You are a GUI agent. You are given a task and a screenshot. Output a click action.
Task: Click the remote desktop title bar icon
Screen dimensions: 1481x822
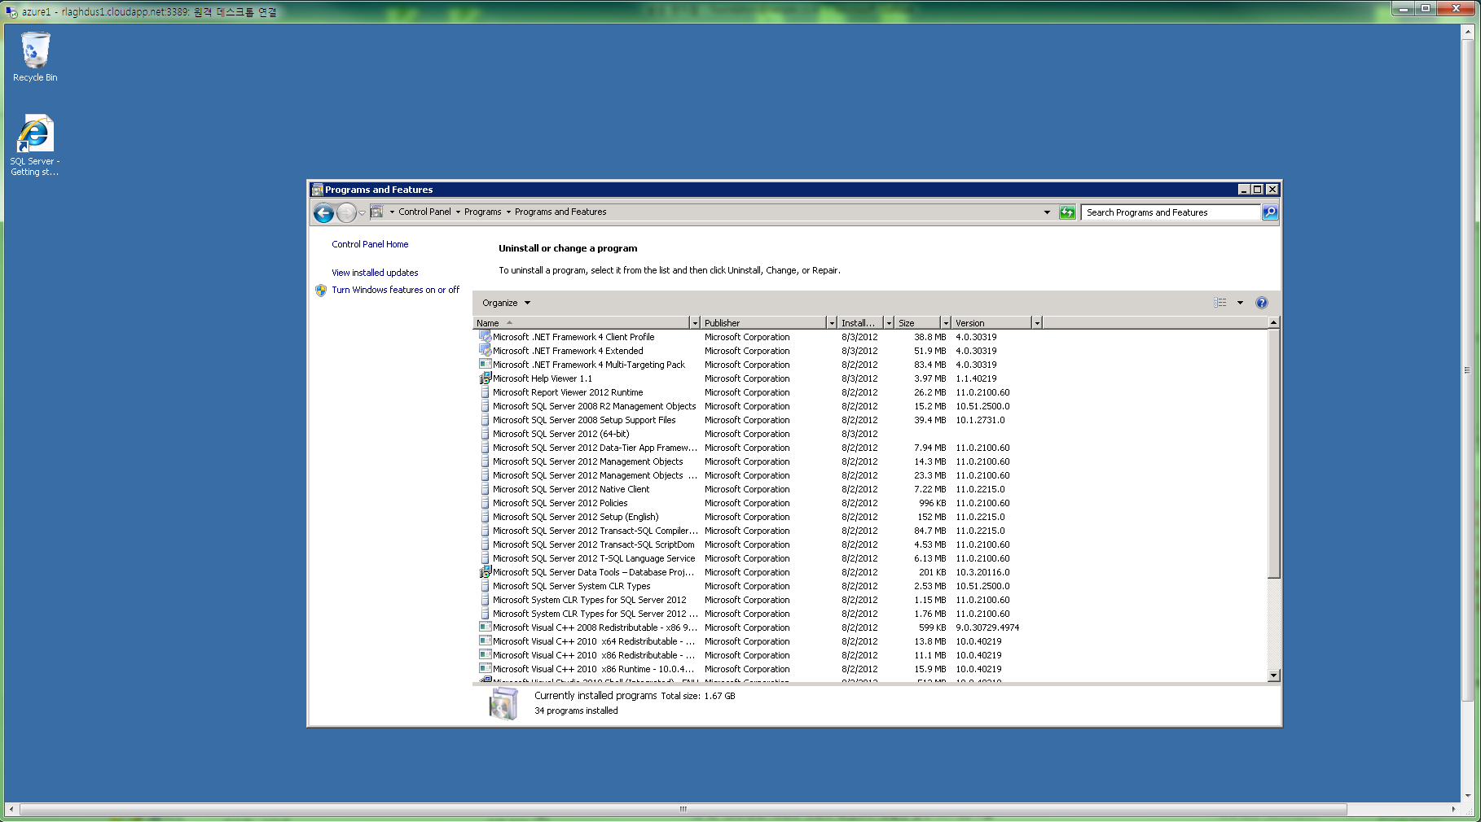click(11, 12)
